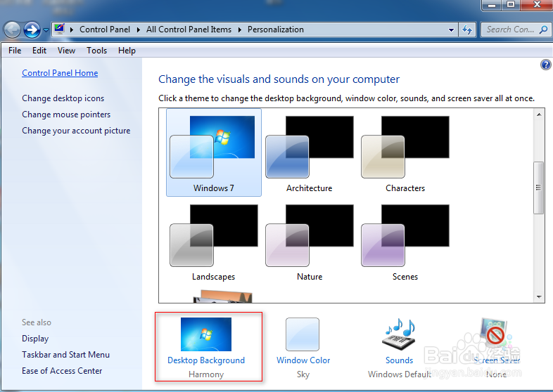This screenshot has width=553, height=392.
Task: Click the Control Panel address bar icon
Action: (59, 30)
